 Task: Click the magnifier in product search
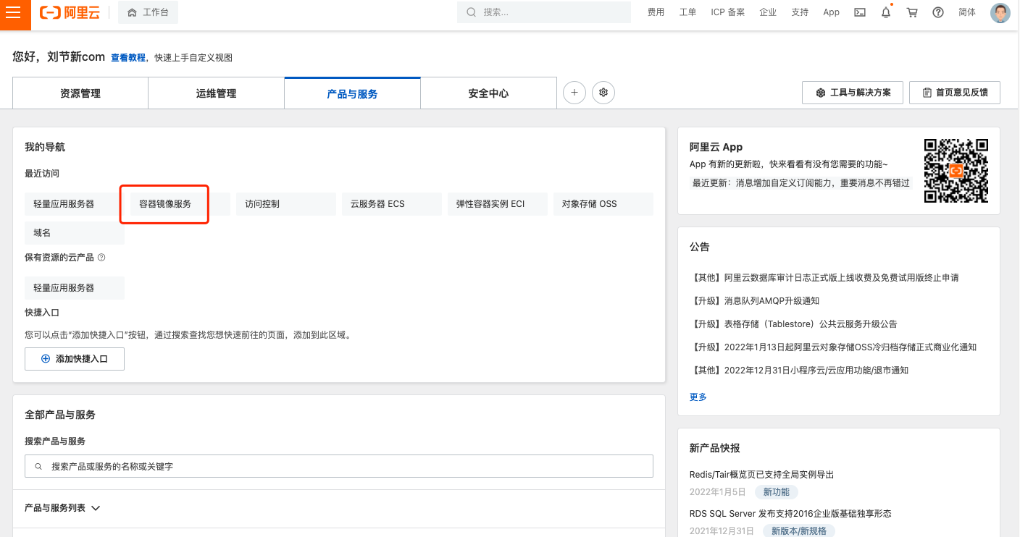tap(38, 467)
